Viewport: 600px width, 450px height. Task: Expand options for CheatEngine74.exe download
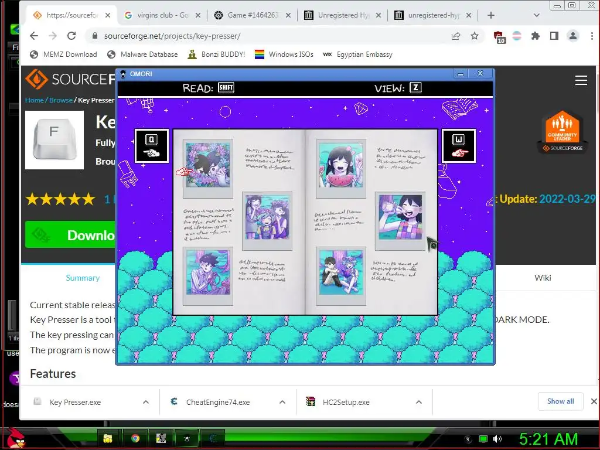coord(282,402)
